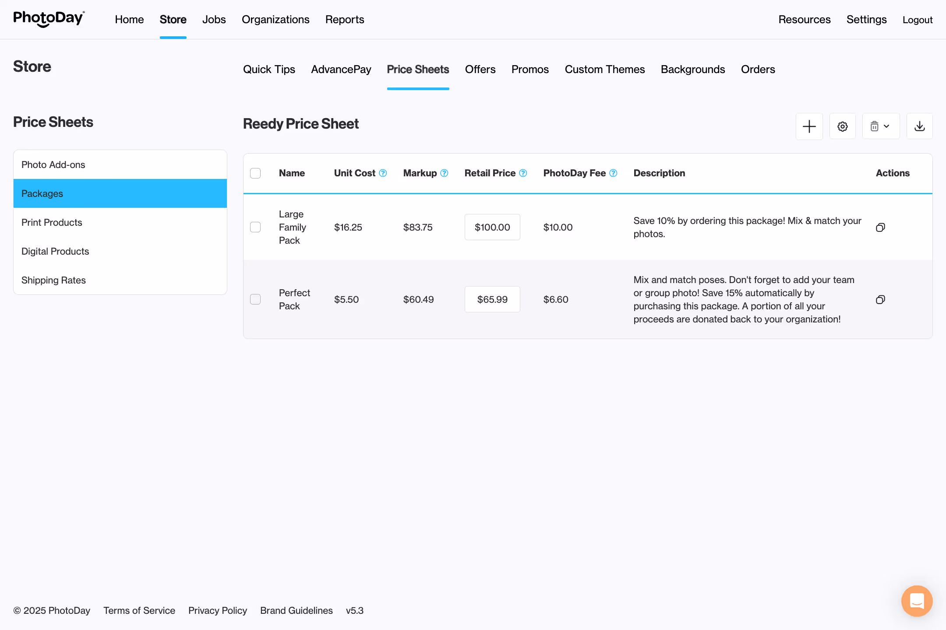
Task: Select the Price Sheets tab
Action: point(418,69)
